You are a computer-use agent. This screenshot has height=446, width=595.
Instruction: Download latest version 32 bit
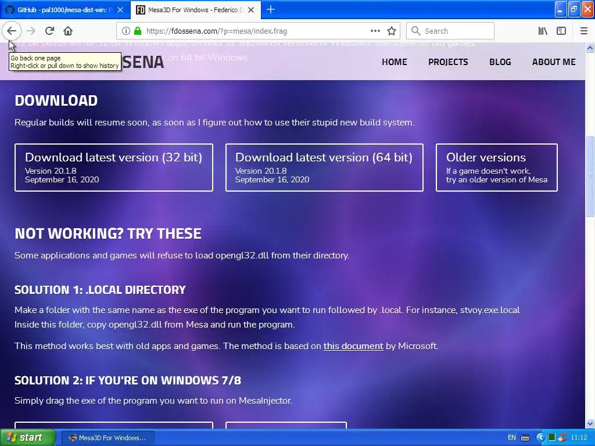coord(114,168)
